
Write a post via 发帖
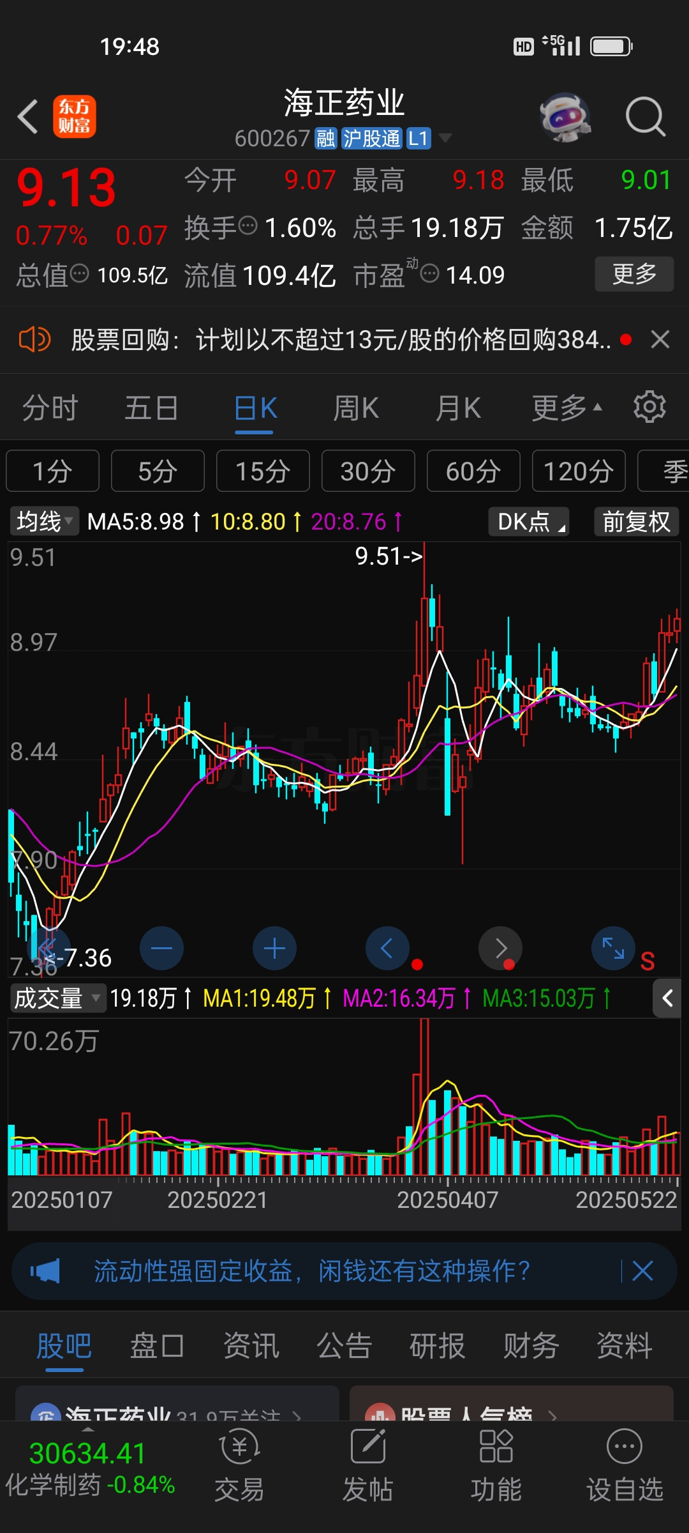pyautogui.click(x=368, y=1466)
